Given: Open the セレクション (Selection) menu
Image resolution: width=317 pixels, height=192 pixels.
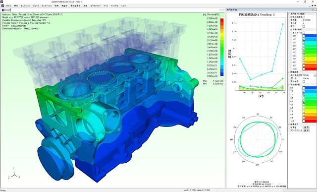Looking at the screenshot, I should [x=25, y=6].
